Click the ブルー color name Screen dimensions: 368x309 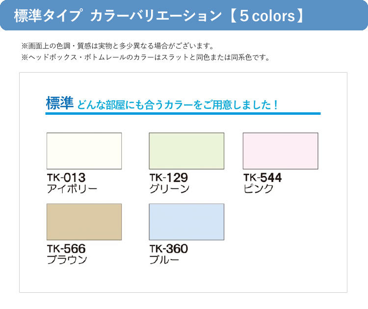(164, 260)
